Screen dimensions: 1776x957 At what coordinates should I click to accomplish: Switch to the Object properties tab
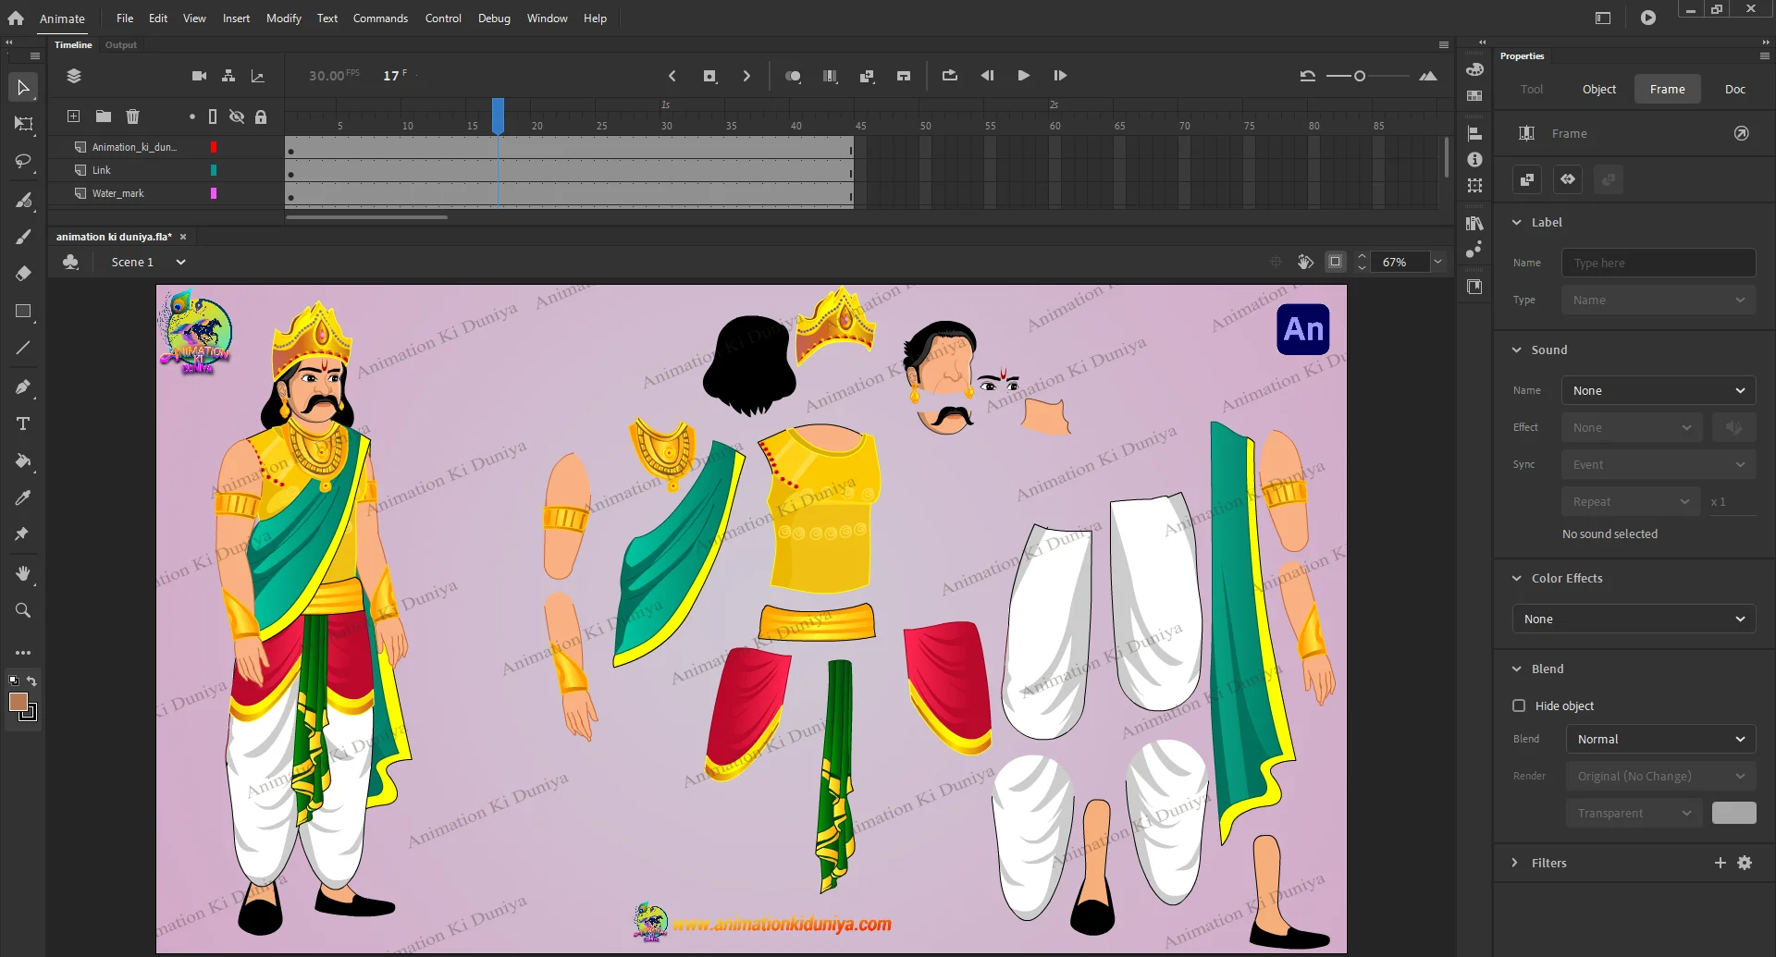click(1598, 90)
